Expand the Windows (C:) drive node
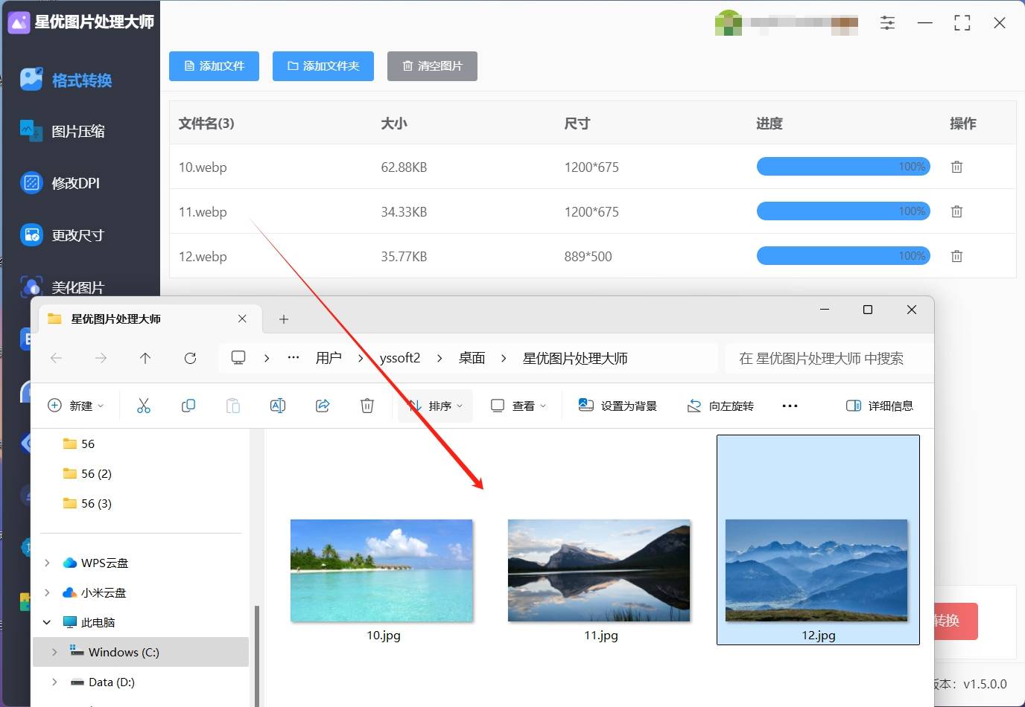The image size is (1025, 707). [x=54, y=652]
